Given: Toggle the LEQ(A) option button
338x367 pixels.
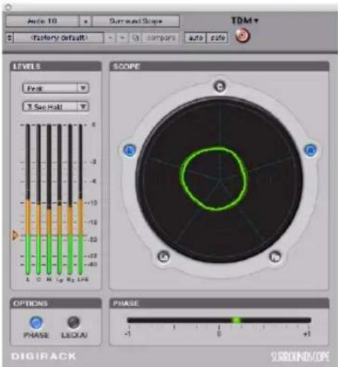Looking at the screenshot, I should tap(74, 323).
